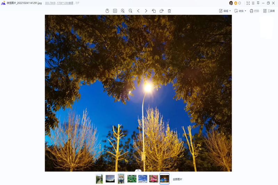Image resolution: width=278 pixels, height=185 pixels.
Task: Select the cat with mask thumbnail
Action: point(121,179)
